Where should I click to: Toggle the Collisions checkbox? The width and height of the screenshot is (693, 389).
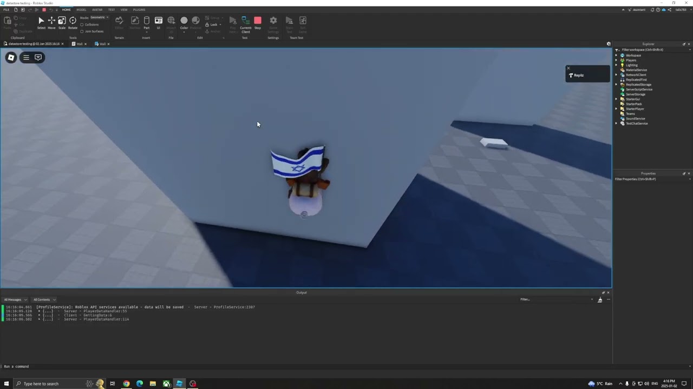(82, 25)
